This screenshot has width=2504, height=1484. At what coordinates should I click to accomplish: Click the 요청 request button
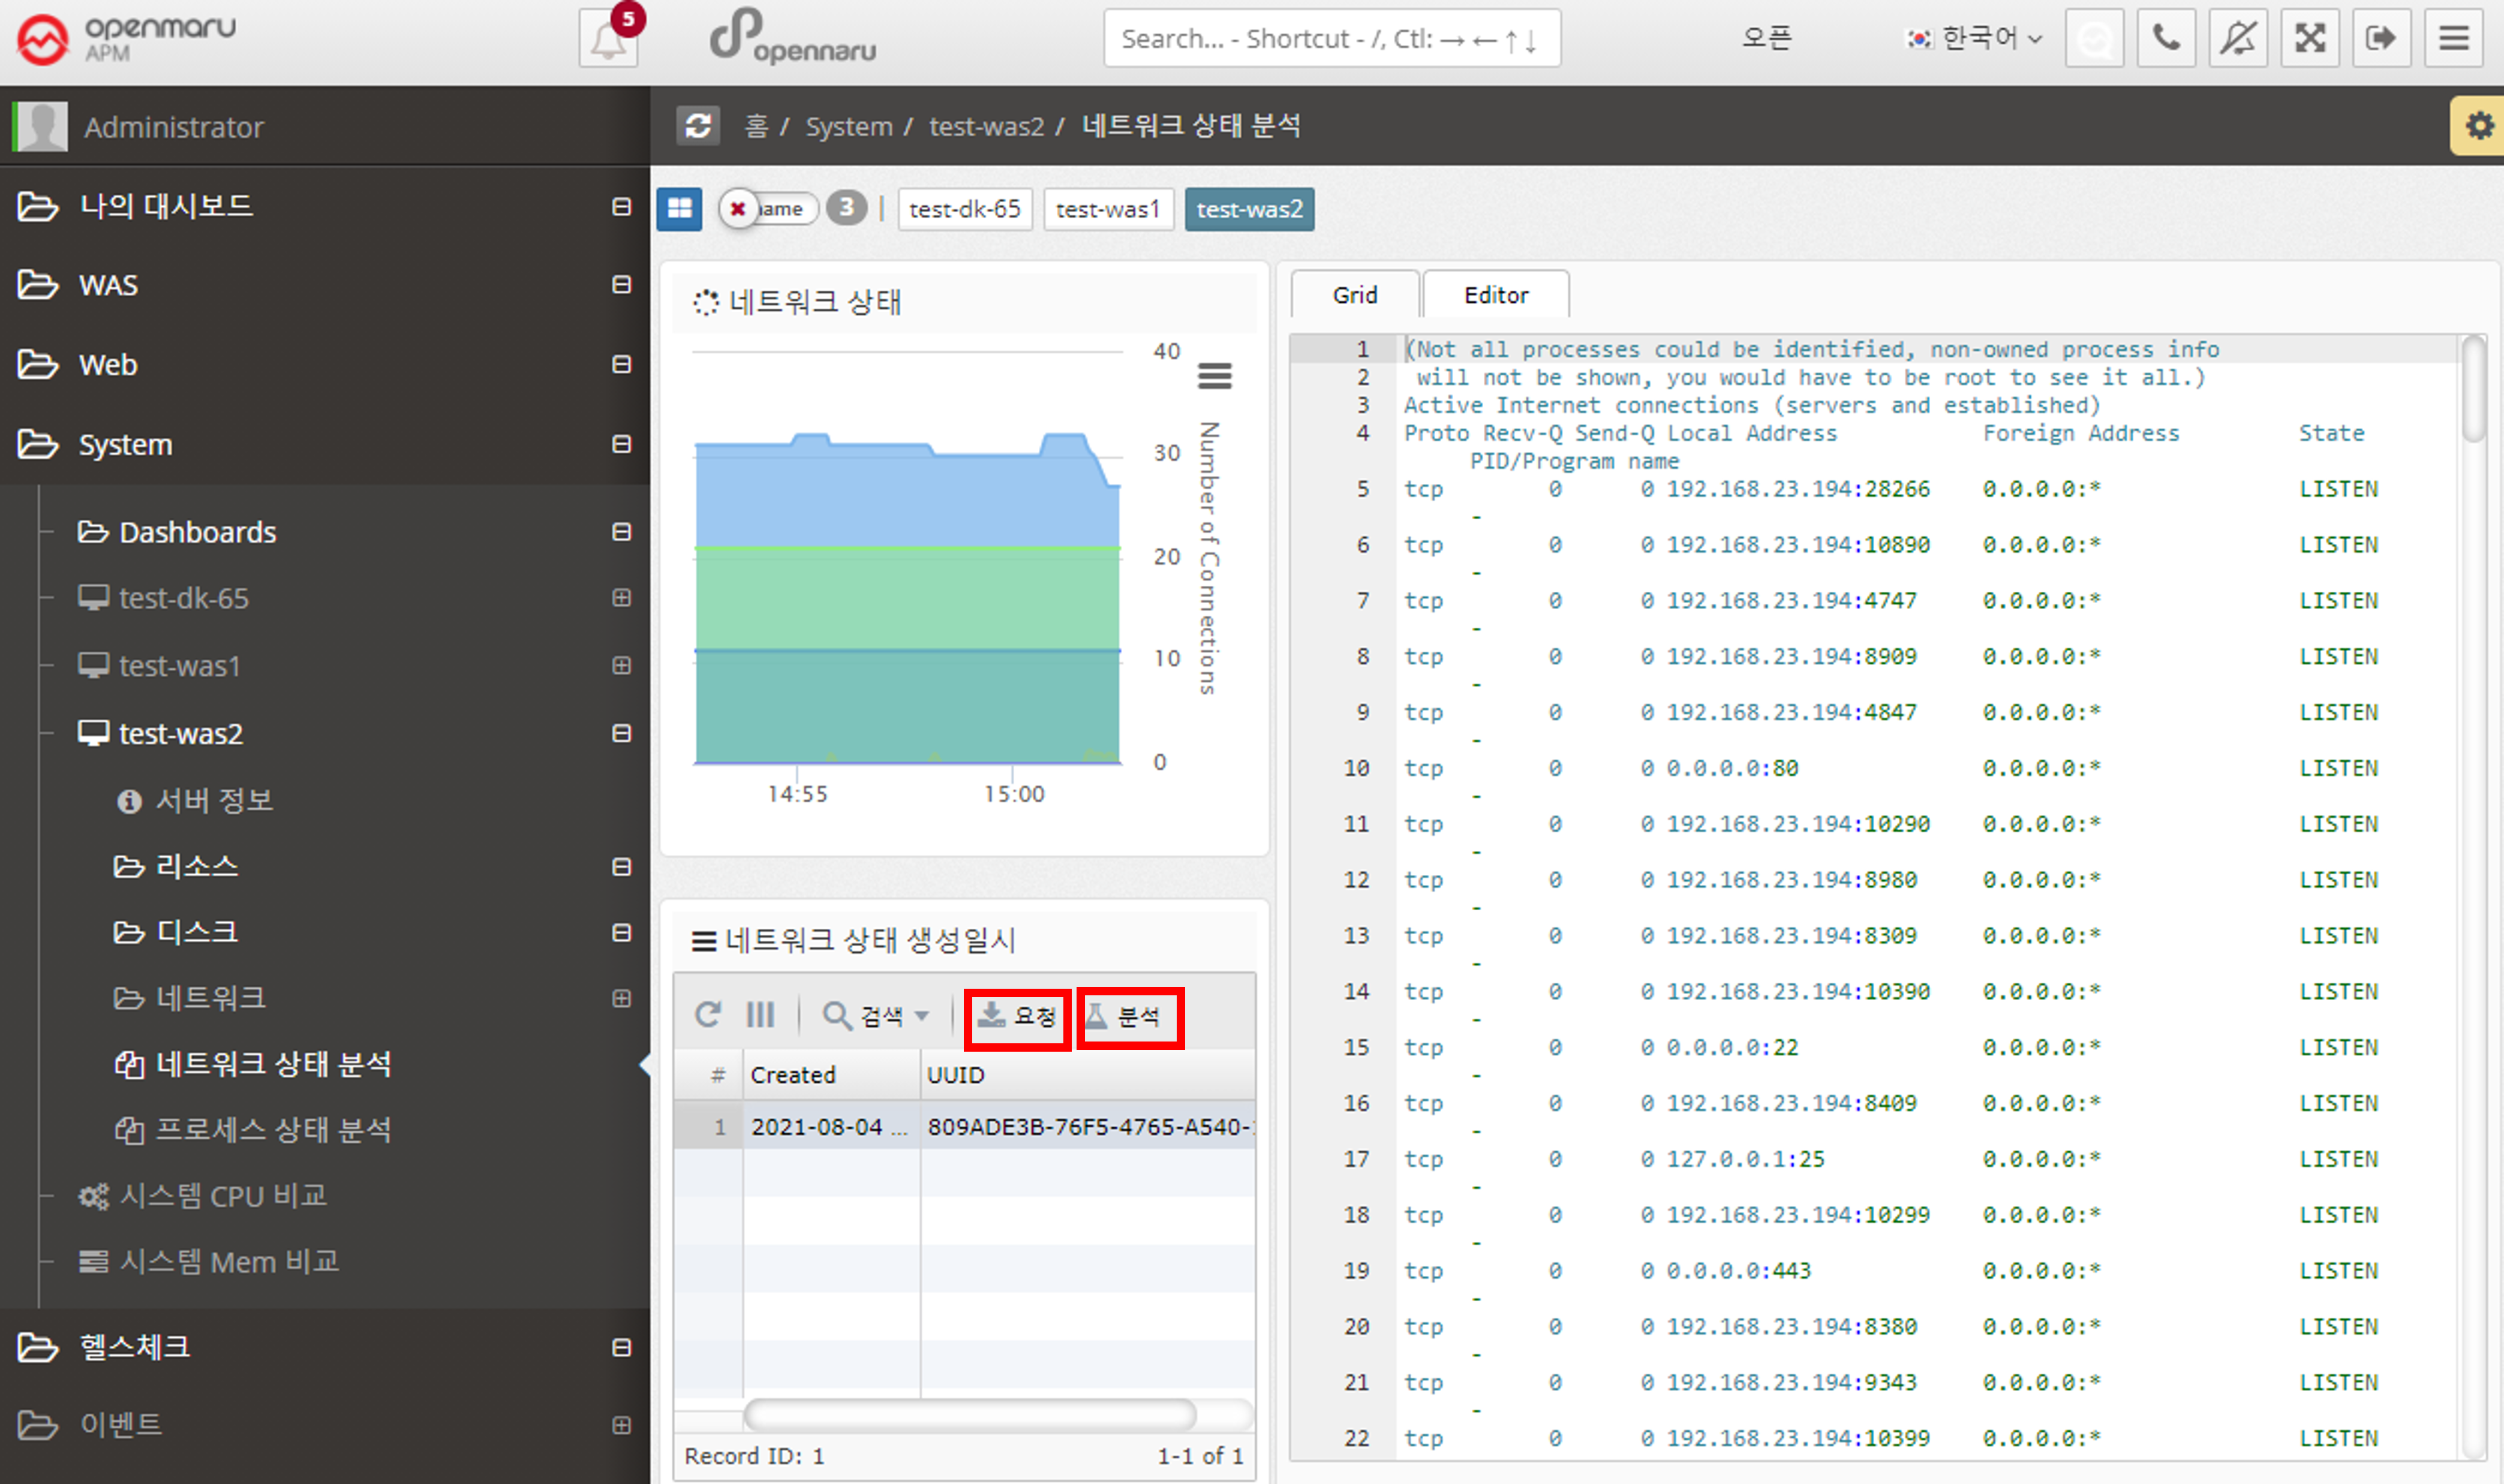[x=1017, y=1017]
